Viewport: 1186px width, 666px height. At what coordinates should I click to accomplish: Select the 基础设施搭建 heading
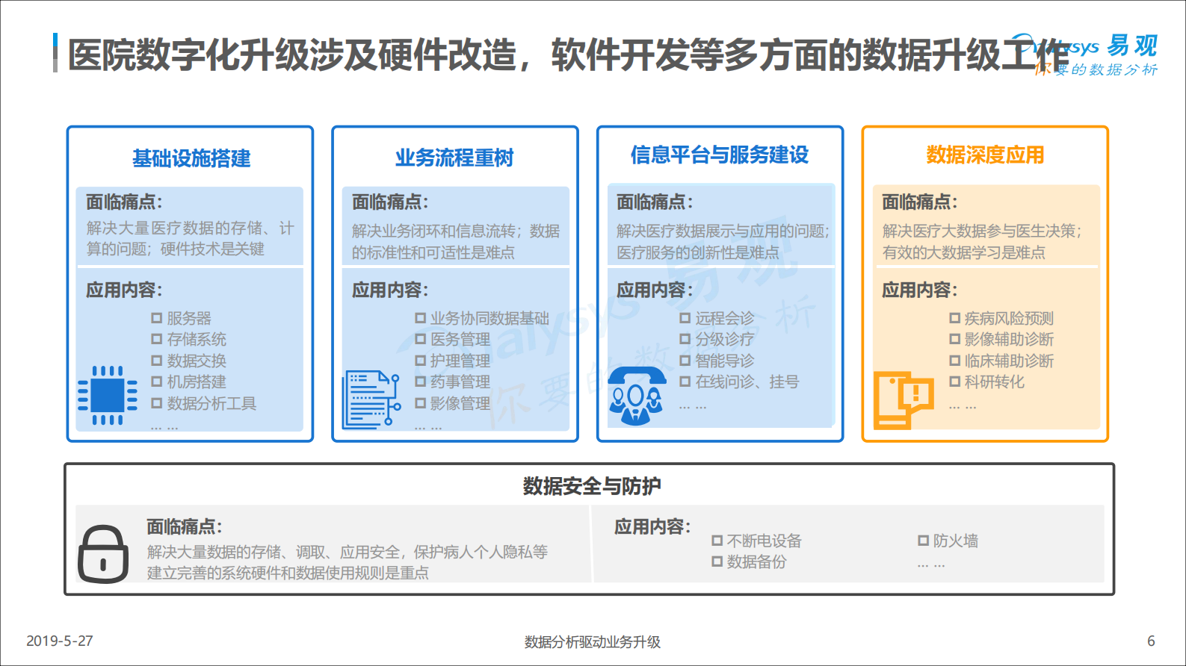tap(191, 158)
